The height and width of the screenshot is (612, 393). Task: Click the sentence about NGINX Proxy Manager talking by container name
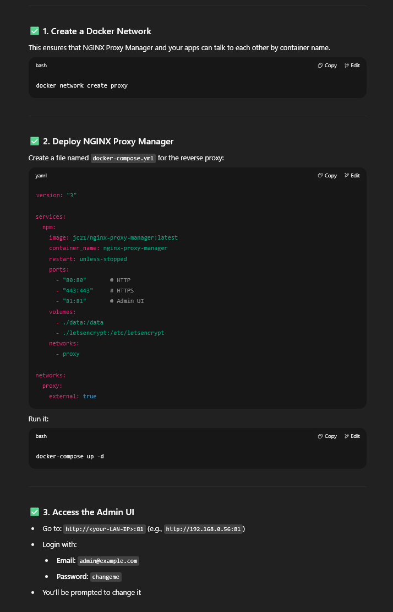click(x=179, y=48)
